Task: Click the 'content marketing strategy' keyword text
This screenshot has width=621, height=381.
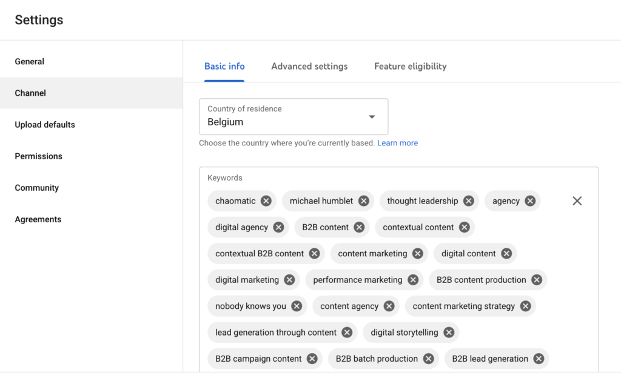Action: tap(463, 306)
